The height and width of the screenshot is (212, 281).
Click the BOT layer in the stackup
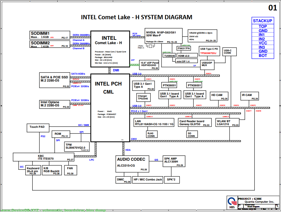click(x=263, y=56)
